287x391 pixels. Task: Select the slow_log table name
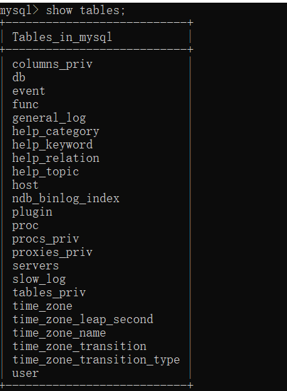[39, 279]
